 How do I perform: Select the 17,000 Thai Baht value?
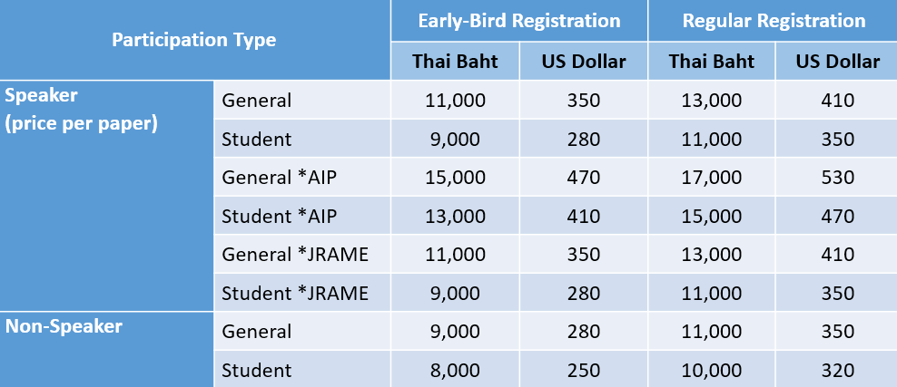(712, 177)
